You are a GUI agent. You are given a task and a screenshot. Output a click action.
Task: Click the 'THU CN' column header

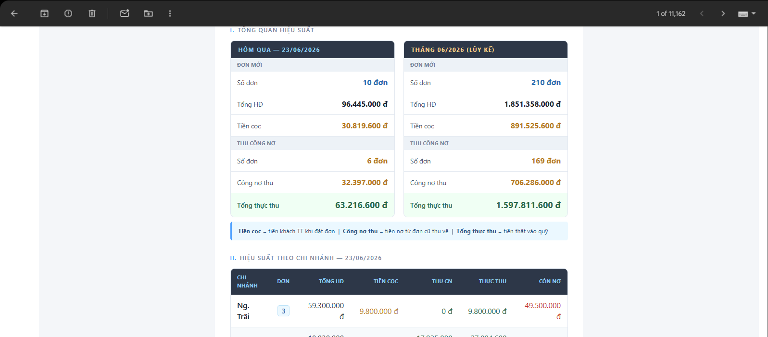pos(441,281)
